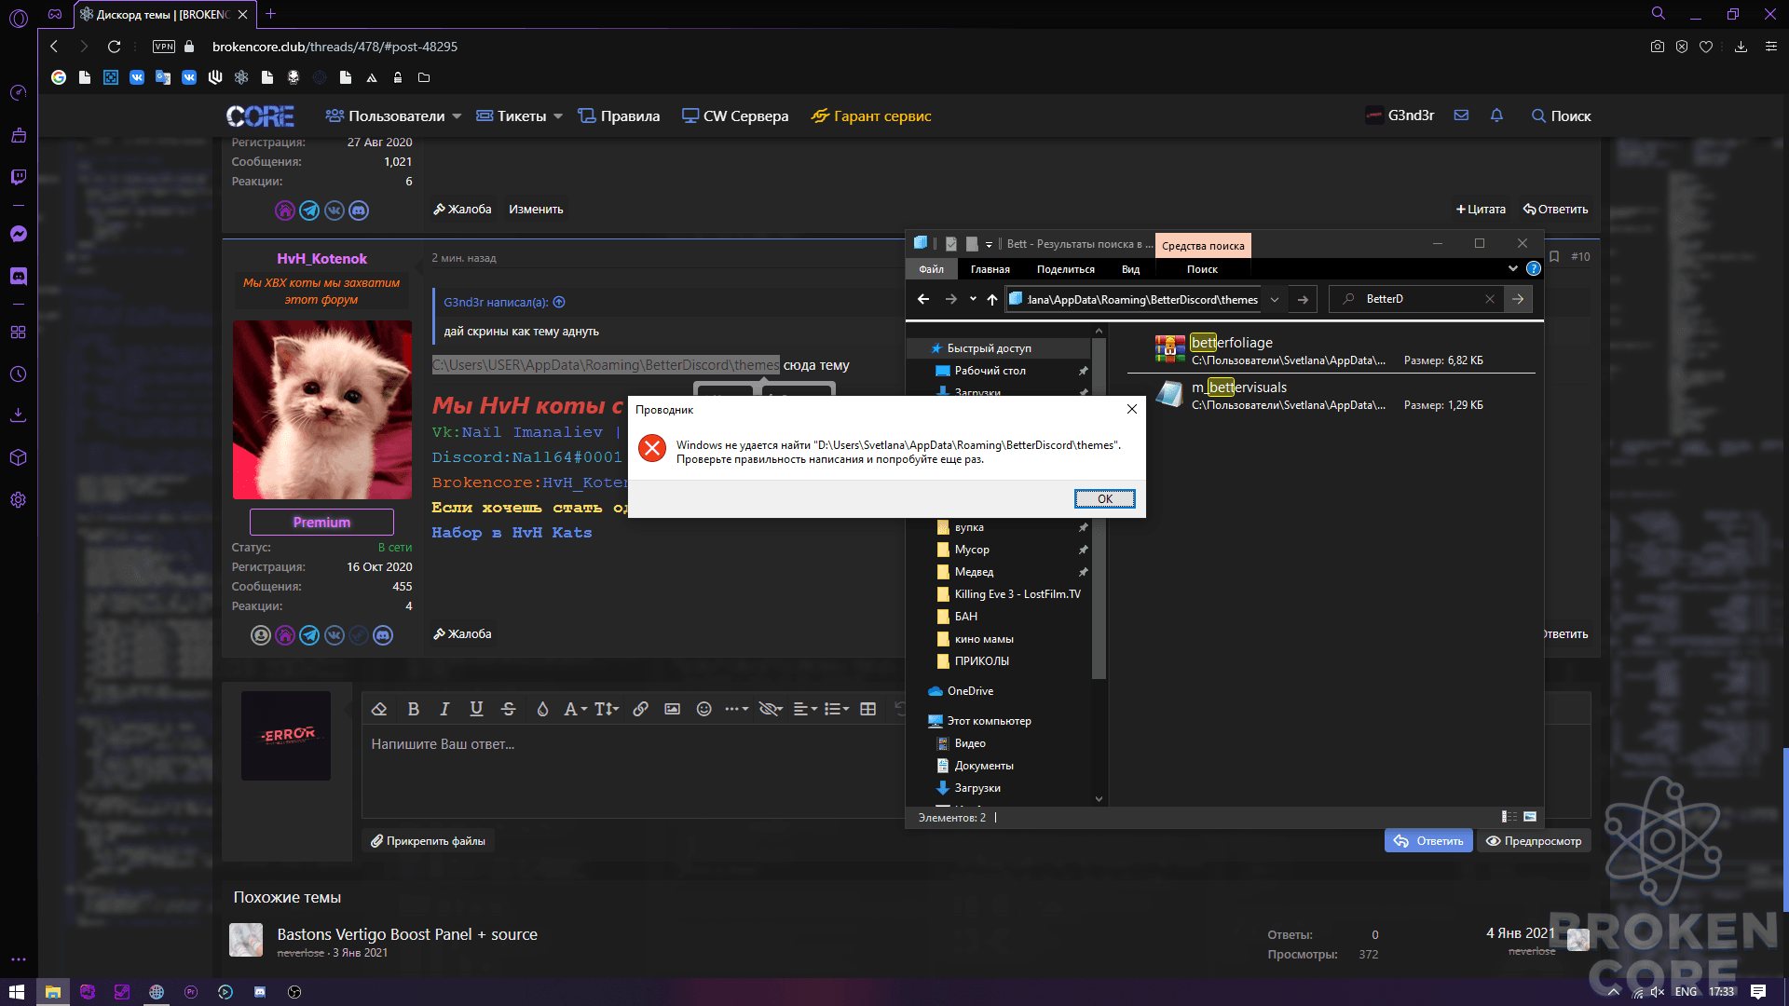Click Прикрепить файлы attach button
This screenshot has width=1789, height=1006.
(x=429, y=840)
